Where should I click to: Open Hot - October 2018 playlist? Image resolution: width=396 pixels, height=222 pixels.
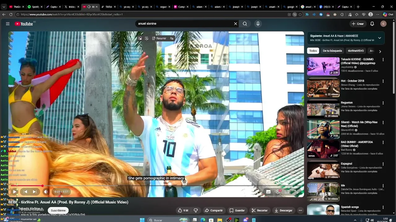(323, 88)
